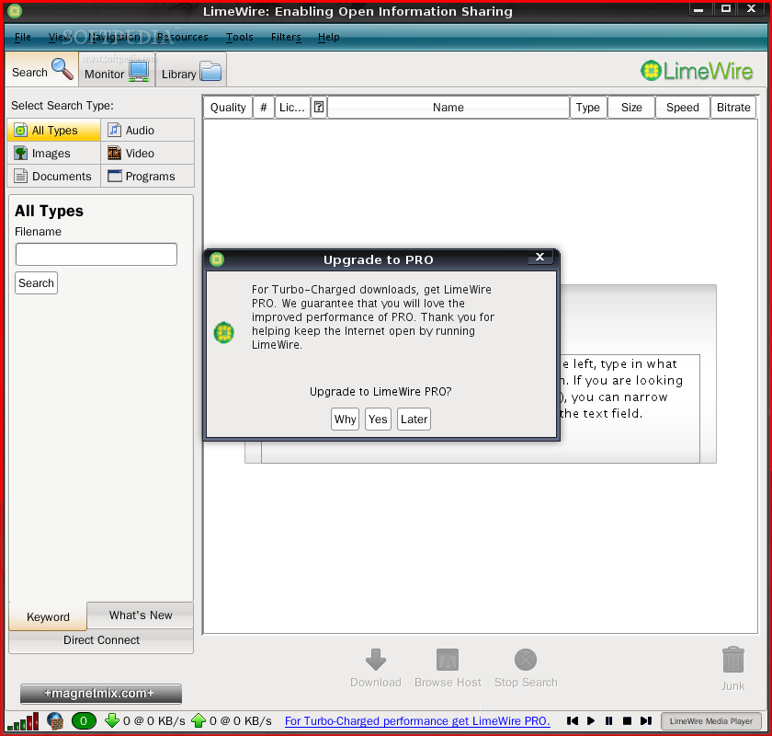Select Images search type
The image size is (772, 736).
[53, 154]
